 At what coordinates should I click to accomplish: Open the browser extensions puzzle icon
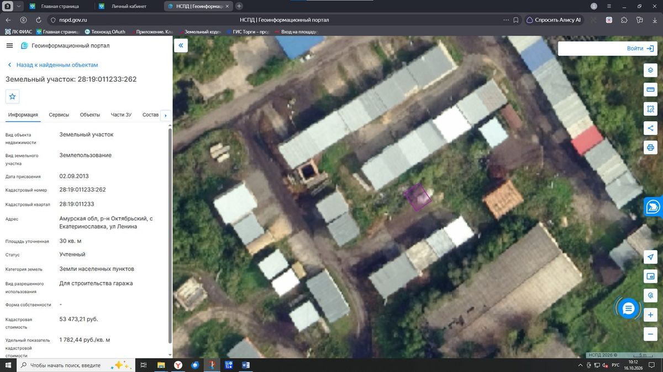(x=624, y=20)
